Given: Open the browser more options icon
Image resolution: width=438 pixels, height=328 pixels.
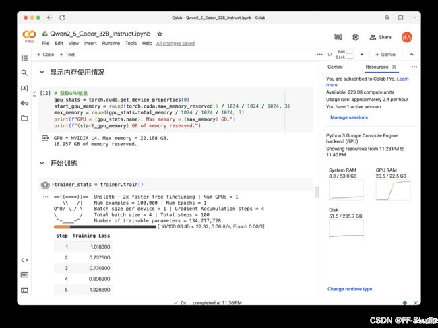Looking at the screenshot, I should (x=414, y=18).
